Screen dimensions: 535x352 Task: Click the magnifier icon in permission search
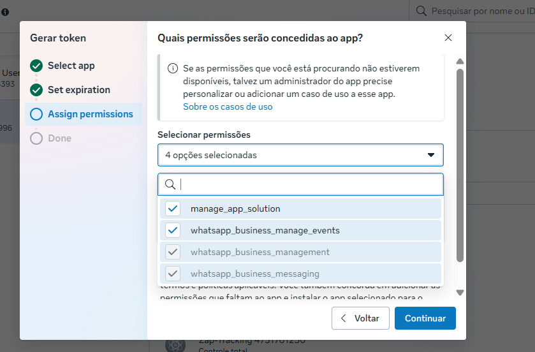pyautogui.click(x=170, y=184)
